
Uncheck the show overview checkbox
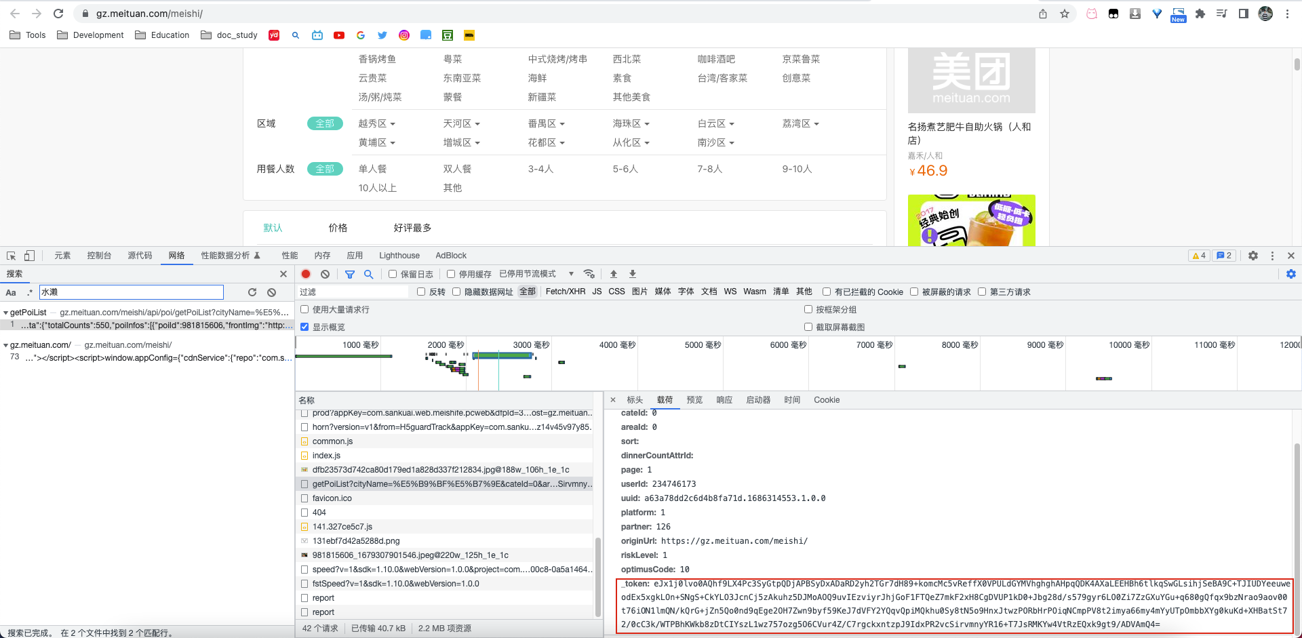[x=304, y=327]
